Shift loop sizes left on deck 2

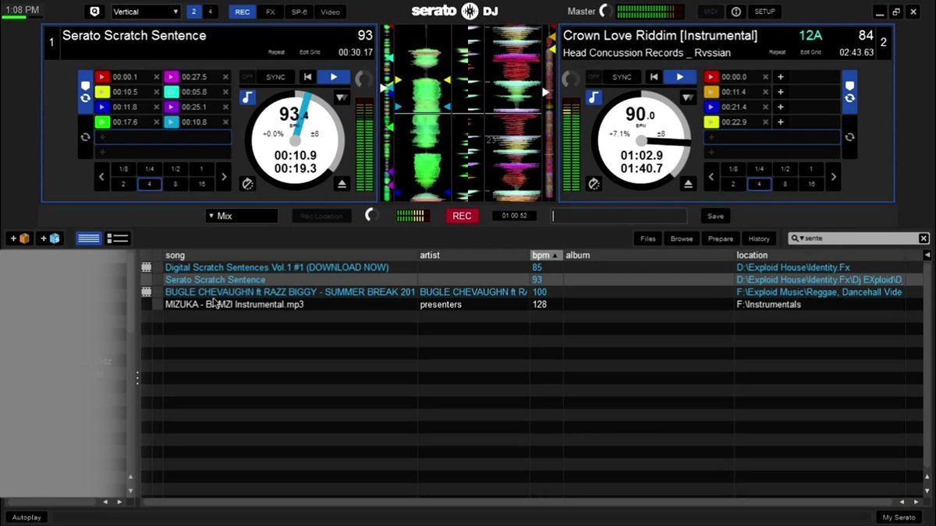pyautogui.click(x=711, y=177)
